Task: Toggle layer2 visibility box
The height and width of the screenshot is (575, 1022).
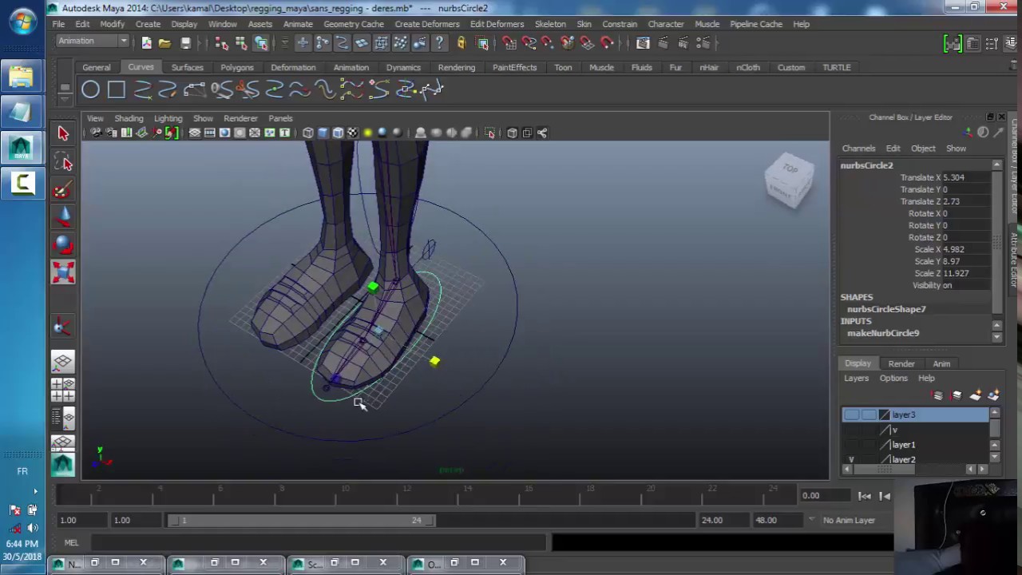Action: 851,460
